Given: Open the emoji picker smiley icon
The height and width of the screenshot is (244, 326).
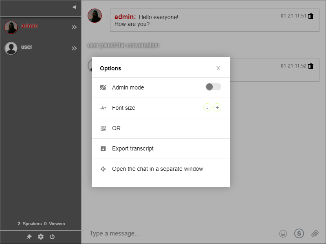Looking at the screenshot, I should [283, 233].
